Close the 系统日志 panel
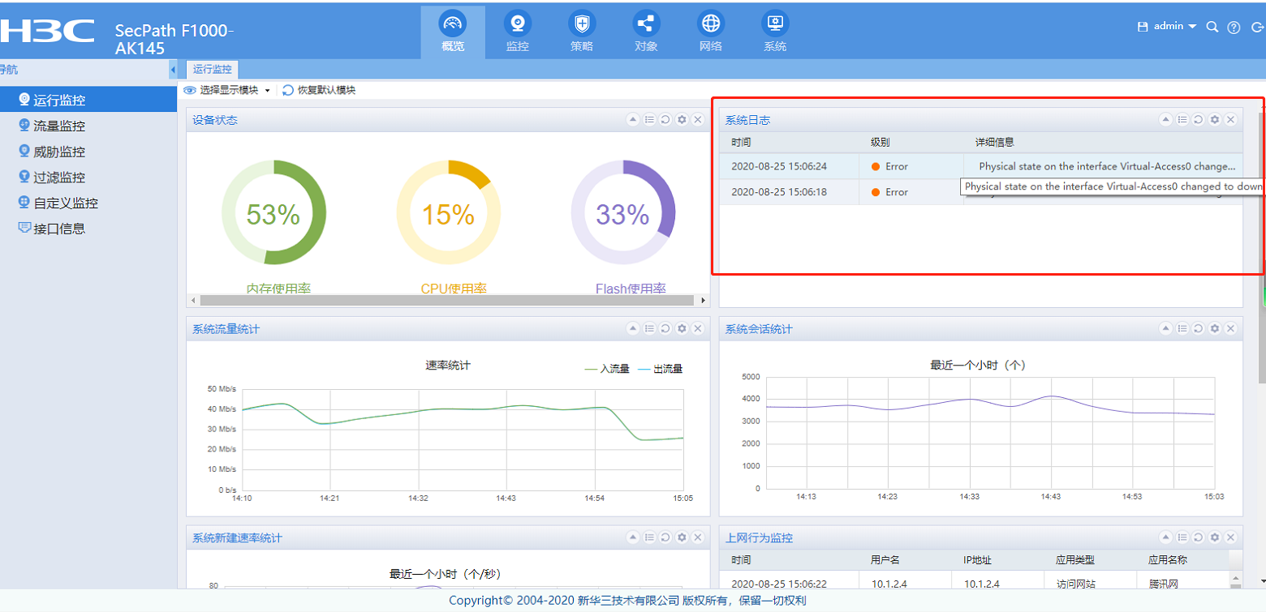 (1230, 120)
